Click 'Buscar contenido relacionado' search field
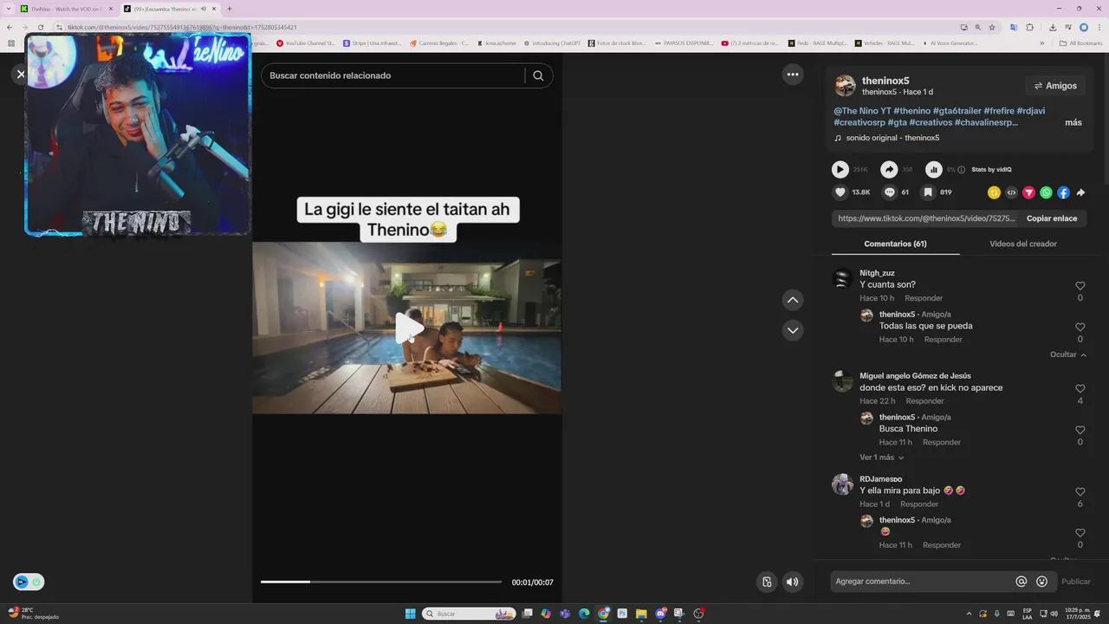The image size is (1109, 624). click(x=392, y=75)
